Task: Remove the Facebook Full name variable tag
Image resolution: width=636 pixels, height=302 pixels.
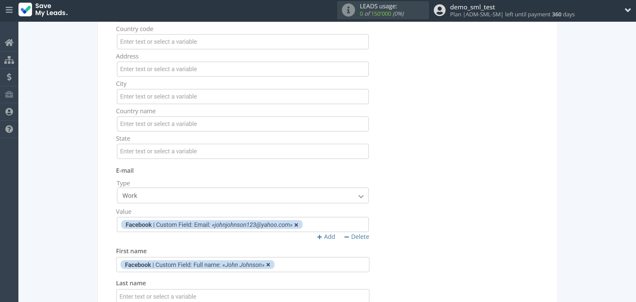Action: 268,265
